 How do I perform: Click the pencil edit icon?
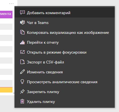pos(22,72)
